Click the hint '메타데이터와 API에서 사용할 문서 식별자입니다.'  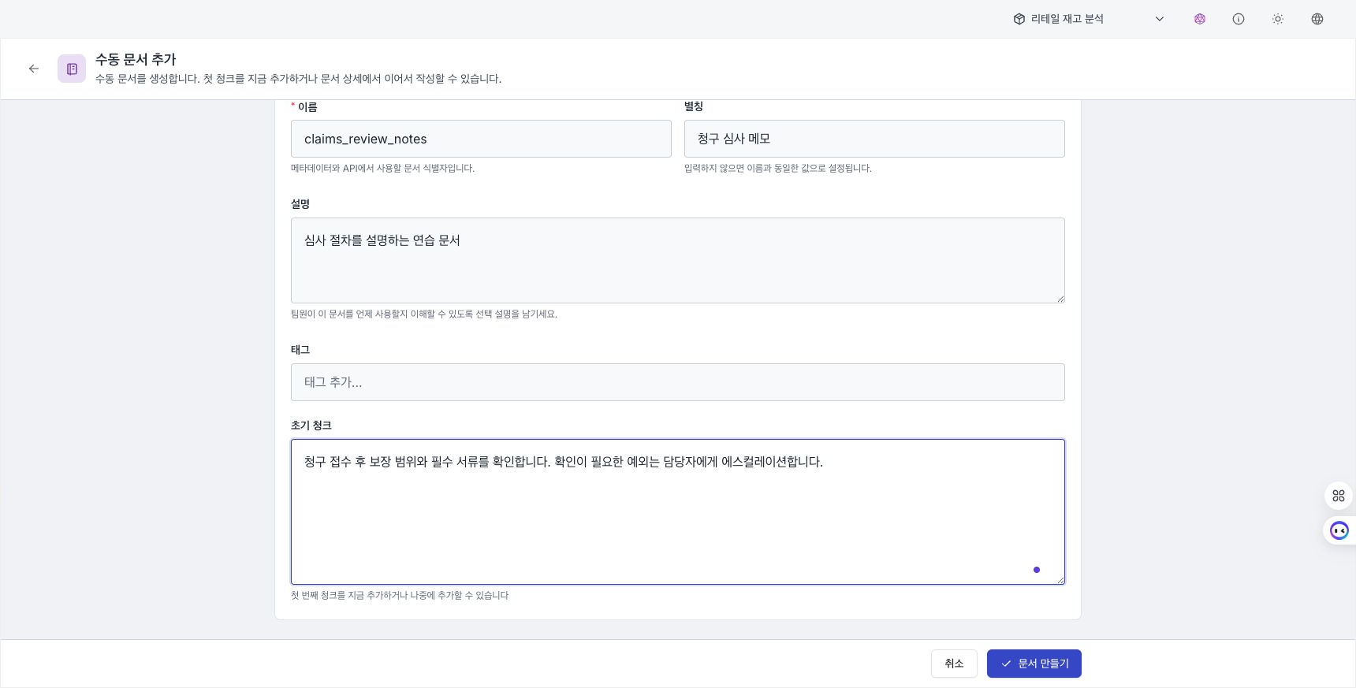[382, 168]
